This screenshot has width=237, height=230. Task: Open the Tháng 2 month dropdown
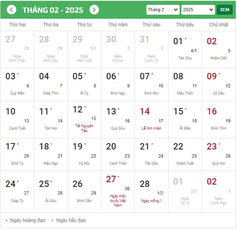163,10
